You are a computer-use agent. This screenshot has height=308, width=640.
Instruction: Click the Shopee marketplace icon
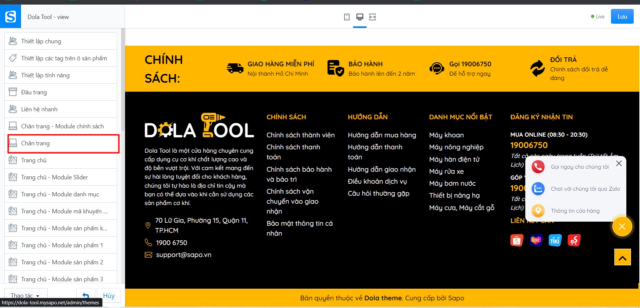pos(517,240)
